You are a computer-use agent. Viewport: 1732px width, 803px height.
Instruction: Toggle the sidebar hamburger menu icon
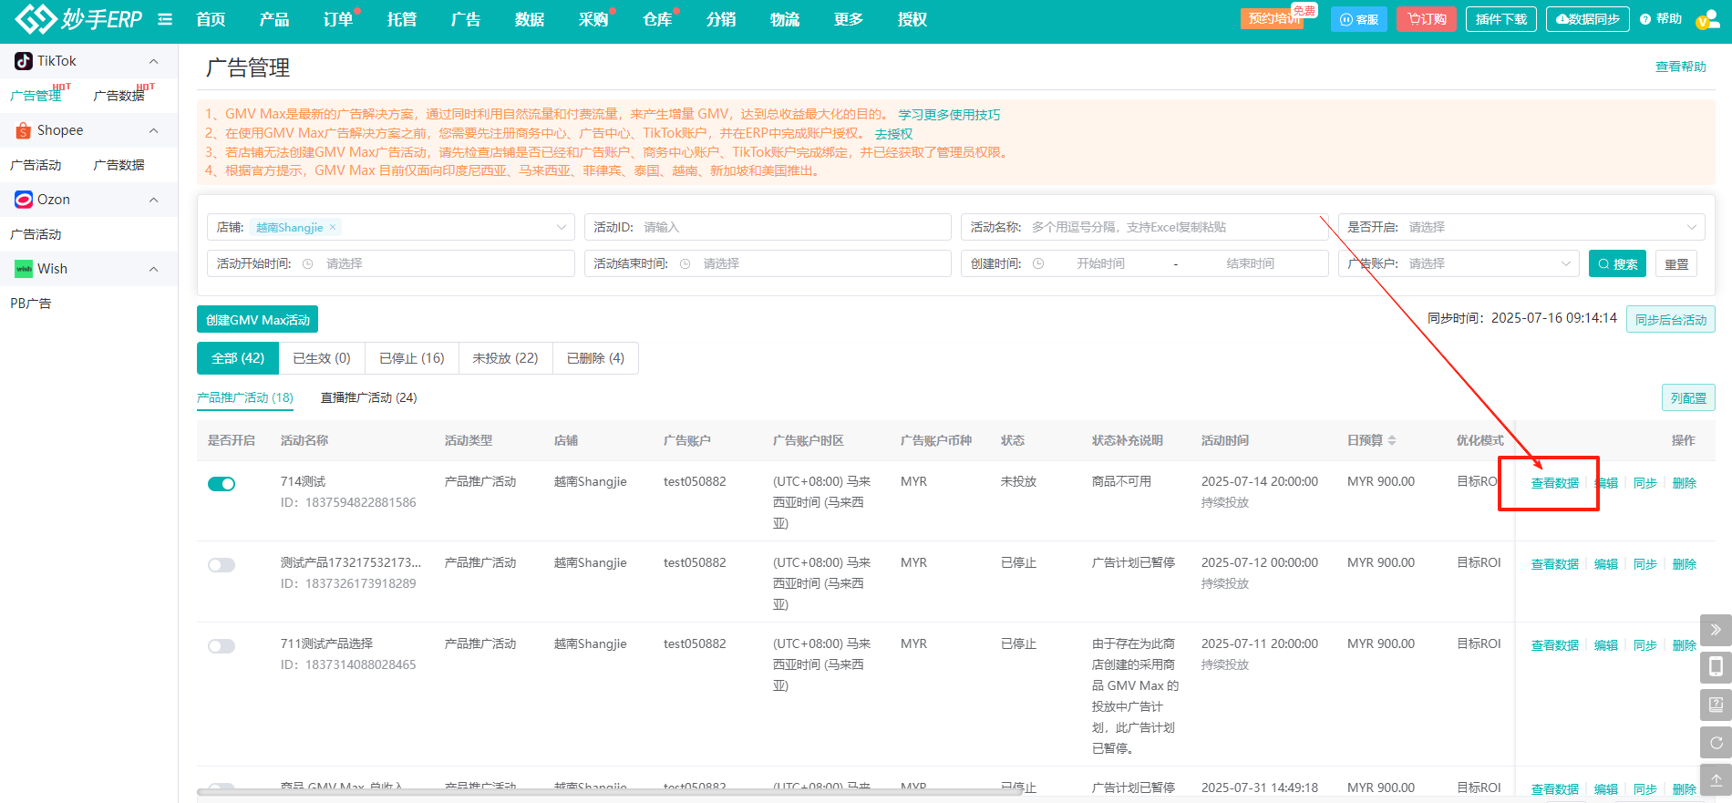(165, 19)
